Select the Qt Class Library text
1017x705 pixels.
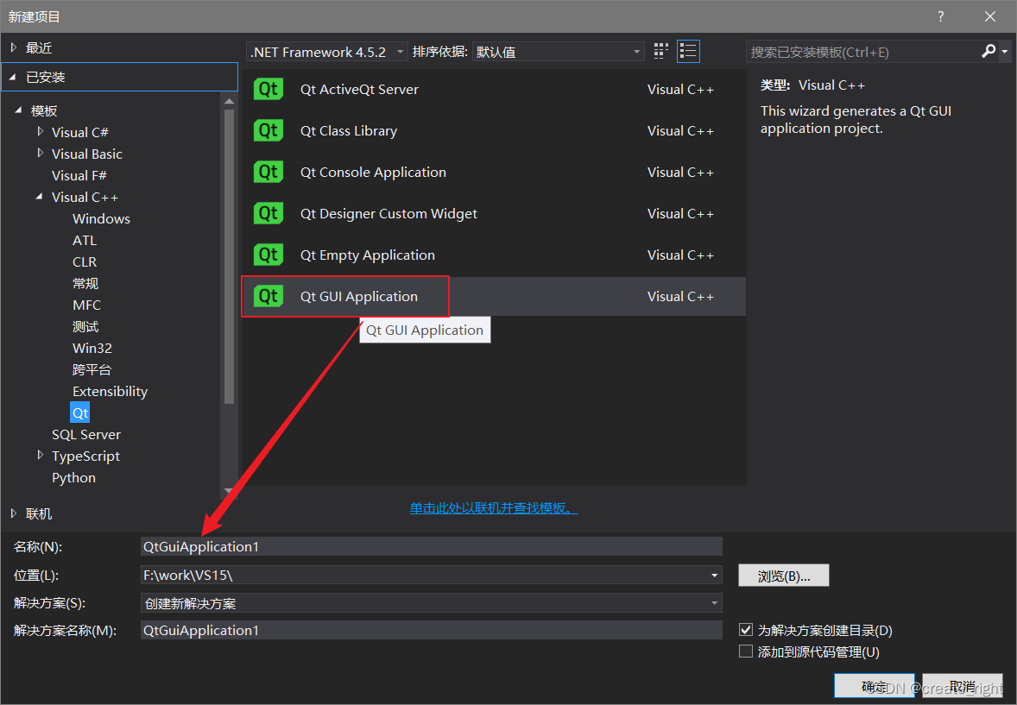coord(348,131)
